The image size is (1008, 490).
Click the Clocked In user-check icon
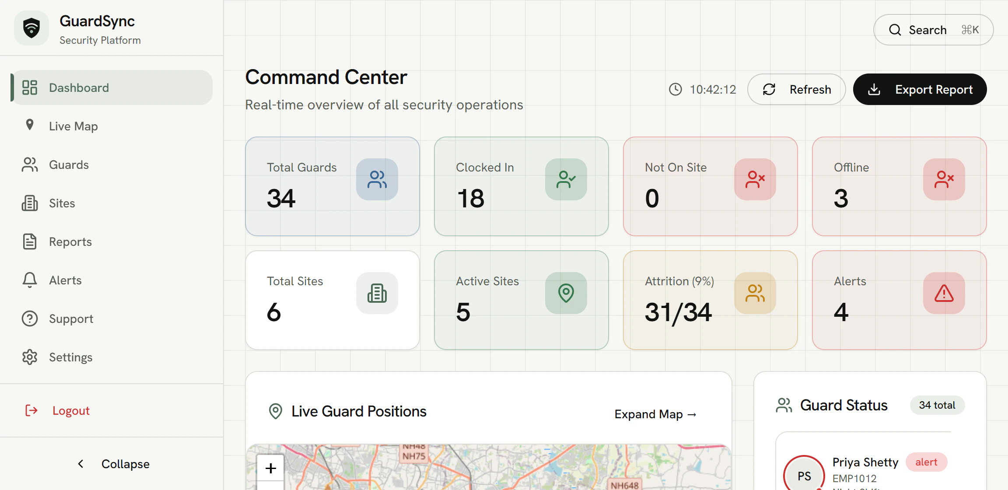pyautogui.click(x=566, y=179)
